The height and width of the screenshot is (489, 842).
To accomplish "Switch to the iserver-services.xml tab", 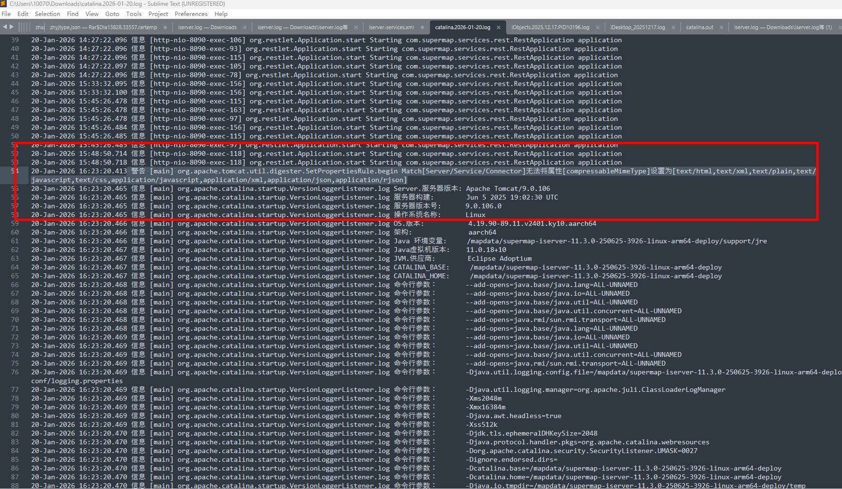I will 391,28.
